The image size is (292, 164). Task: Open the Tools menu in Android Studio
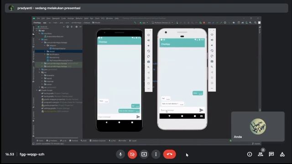pos(97,18)
